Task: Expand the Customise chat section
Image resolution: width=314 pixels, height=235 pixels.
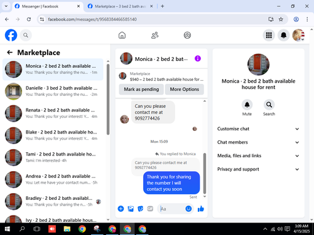Action: pos(258,128)
